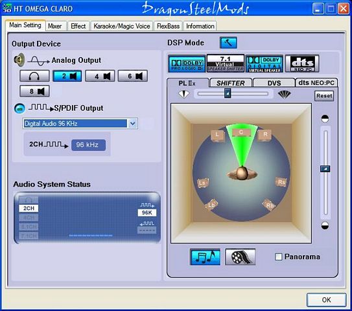Select headphones analog output mode
Viewport: 352px width, 311px height.
34,76
